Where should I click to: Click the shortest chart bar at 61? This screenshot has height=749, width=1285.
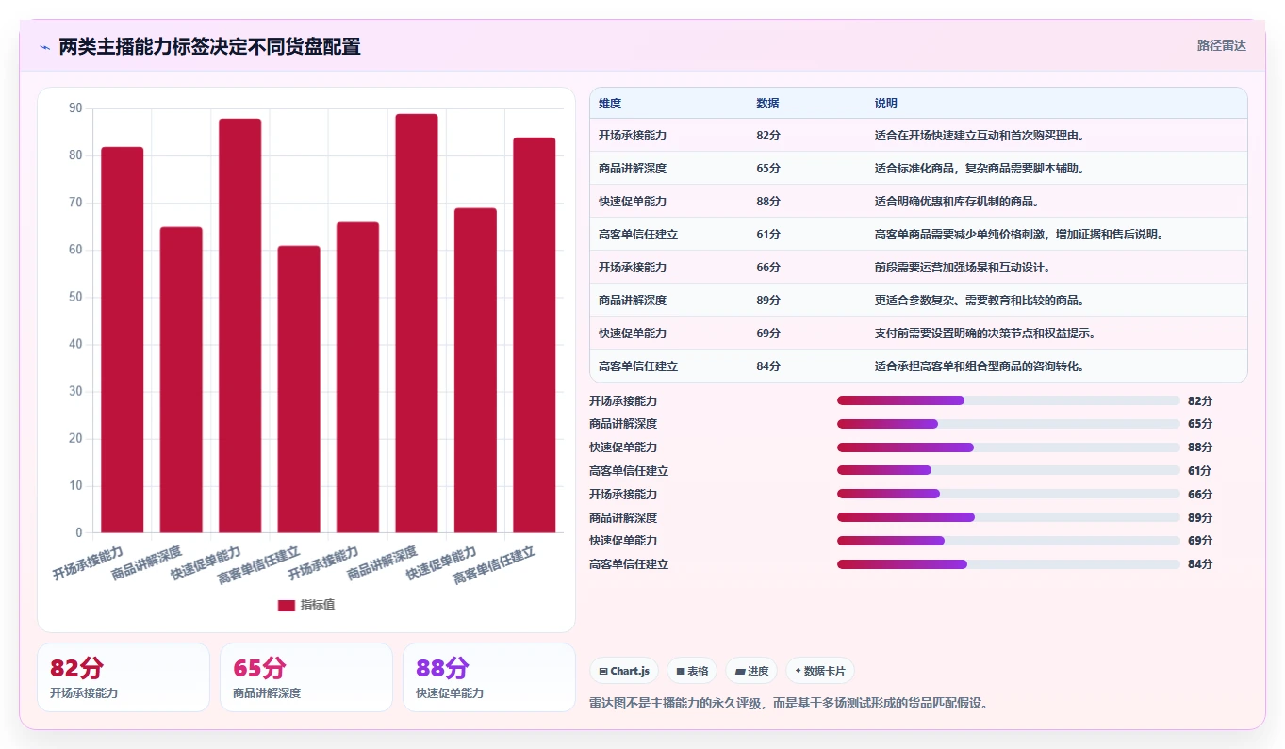pos(299,389)
